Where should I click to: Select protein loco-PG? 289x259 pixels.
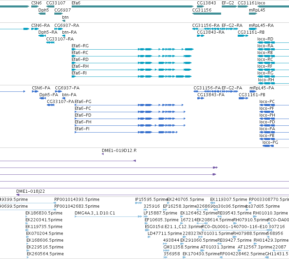point(268,146)
